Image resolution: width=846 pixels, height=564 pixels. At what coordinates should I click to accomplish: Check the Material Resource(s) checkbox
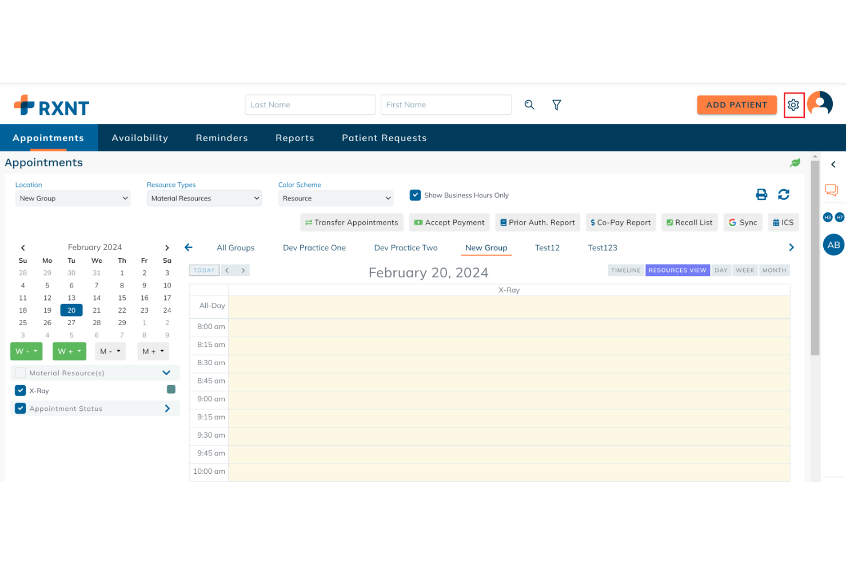[x=21, y=373]
